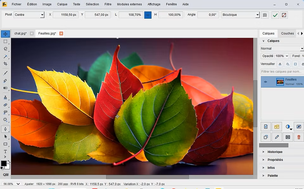Open the Calque menu
The width and height of the screenshot is (304, 189).
click(62, 4)
